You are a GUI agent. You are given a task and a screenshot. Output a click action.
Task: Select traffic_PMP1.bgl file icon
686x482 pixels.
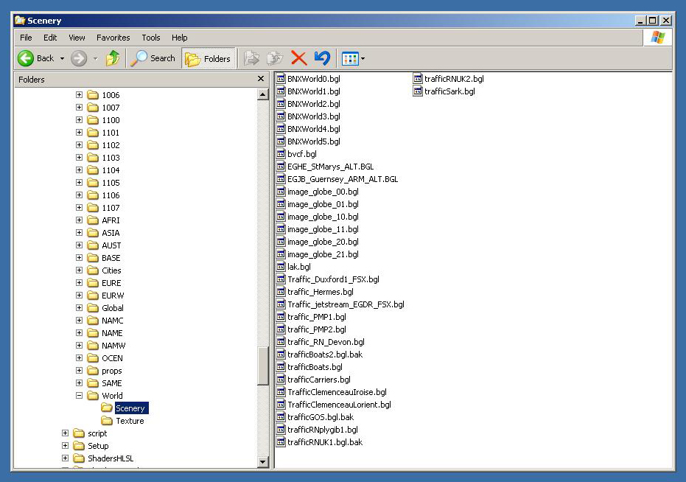(x=281, y=317)
